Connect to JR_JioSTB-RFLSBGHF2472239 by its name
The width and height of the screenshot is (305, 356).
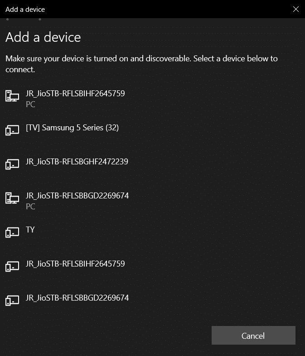coord(77,162)
